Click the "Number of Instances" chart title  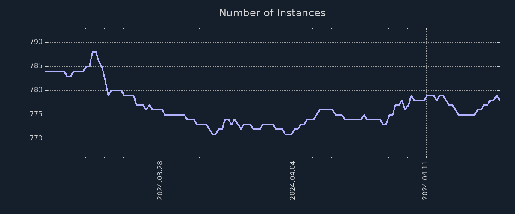tap(272, 13)
